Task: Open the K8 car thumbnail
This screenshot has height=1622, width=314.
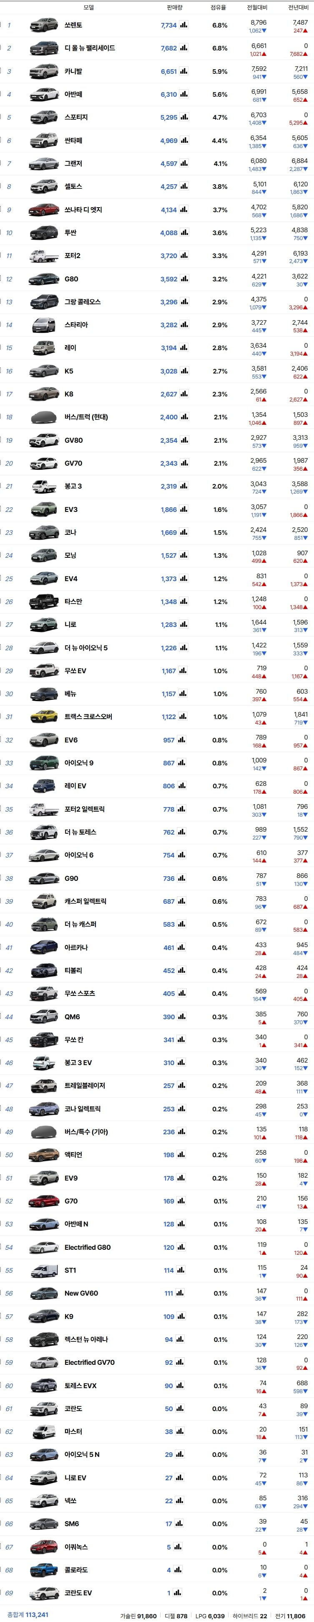Action: click(44, 394)
